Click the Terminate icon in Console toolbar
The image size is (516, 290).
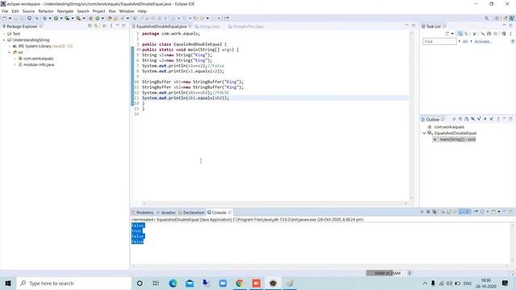pyautogui.click(x=422, y=212)
